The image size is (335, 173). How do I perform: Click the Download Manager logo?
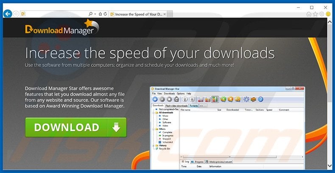pos(62,27)
